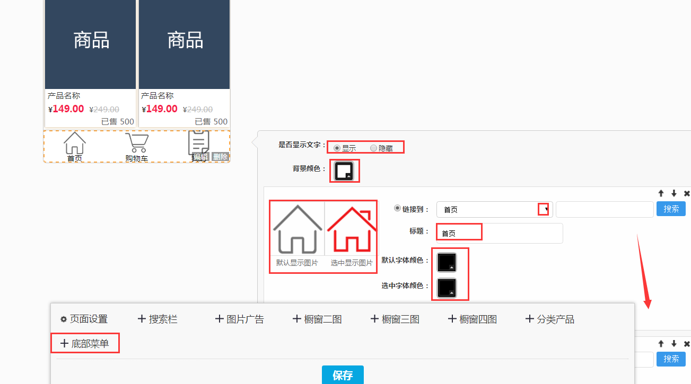Select the 链接到 radio button

398,209
